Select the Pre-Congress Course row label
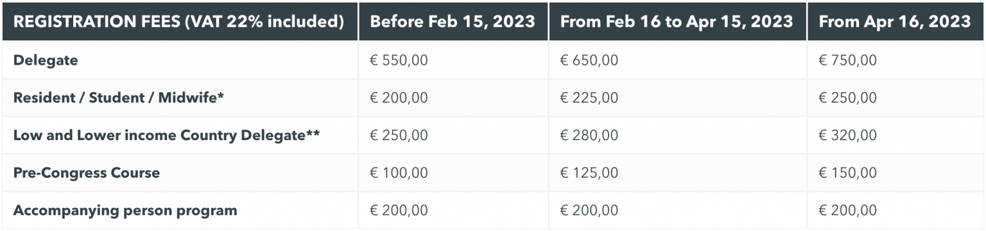 click(x=87, y=173)
